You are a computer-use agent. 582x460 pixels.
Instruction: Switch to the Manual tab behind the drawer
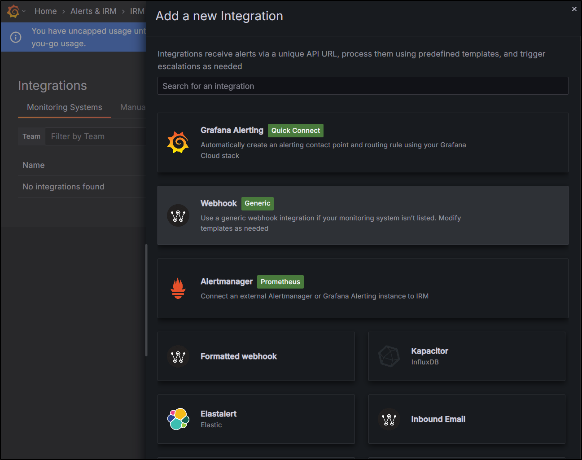pos(133,107)
